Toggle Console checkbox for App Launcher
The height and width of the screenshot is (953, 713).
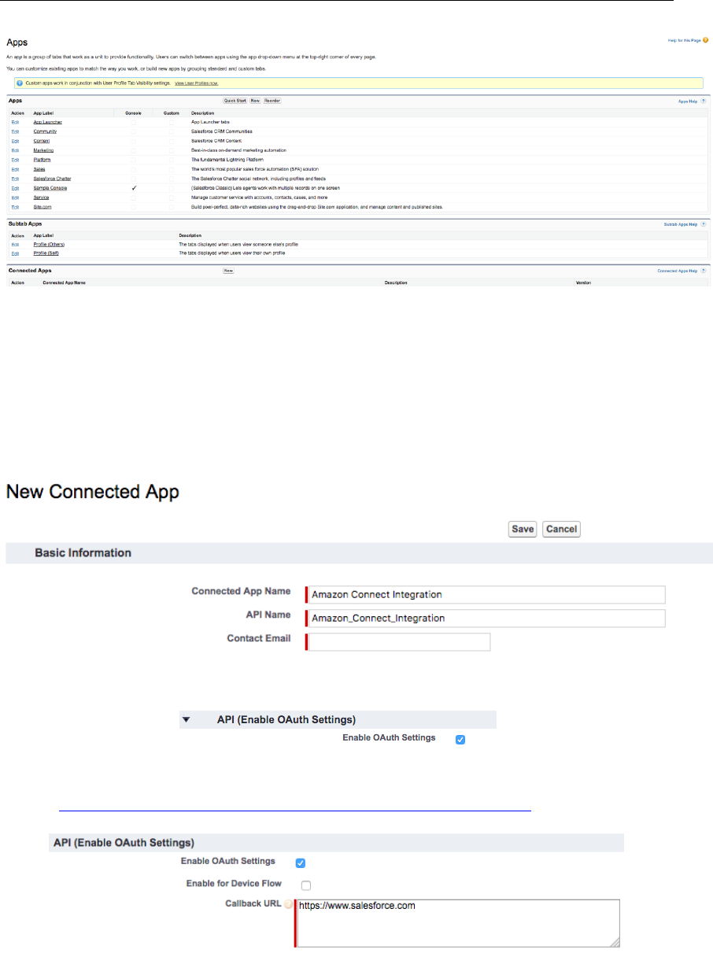click(134, 122)
